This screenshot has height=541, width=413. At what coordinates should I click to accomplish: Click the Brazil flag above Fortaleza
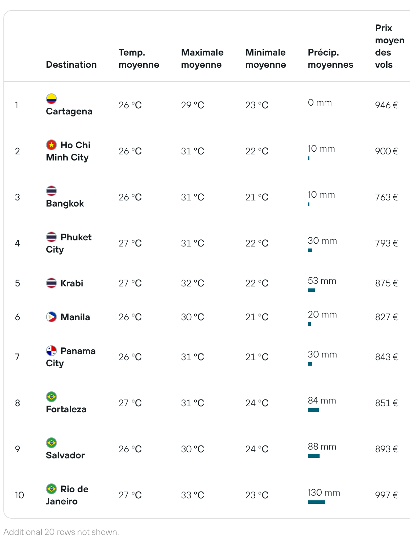tap(51, 397)
